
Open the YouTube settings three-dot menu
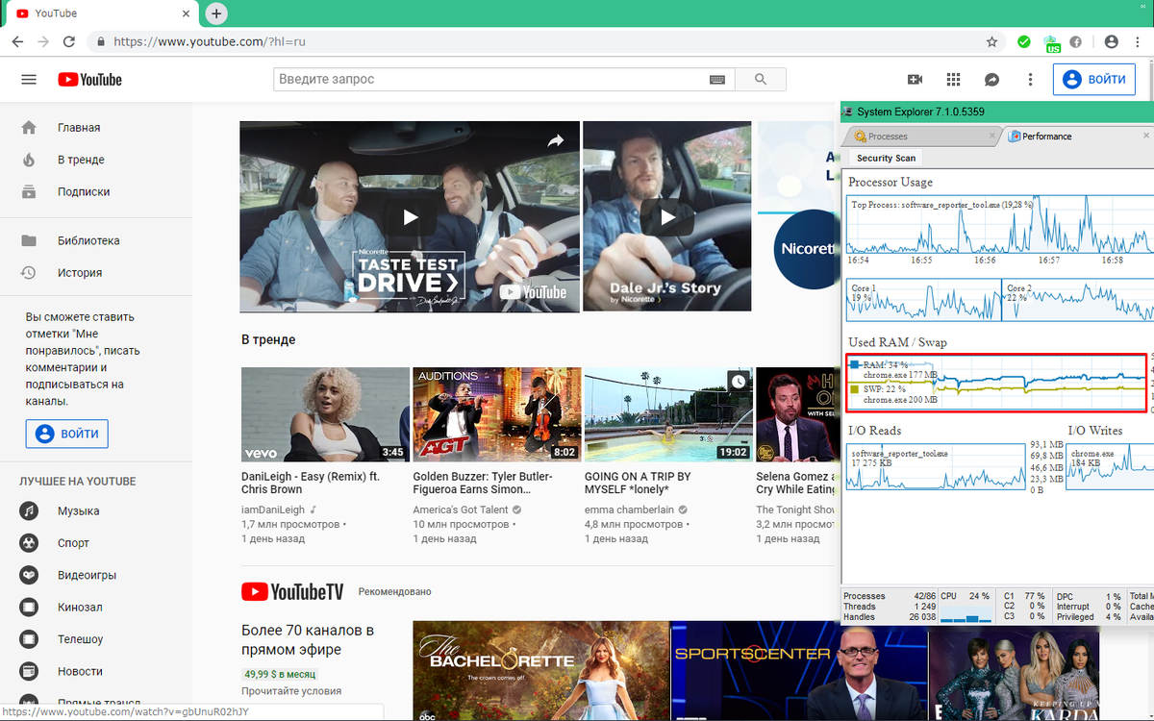(1030, 80)
